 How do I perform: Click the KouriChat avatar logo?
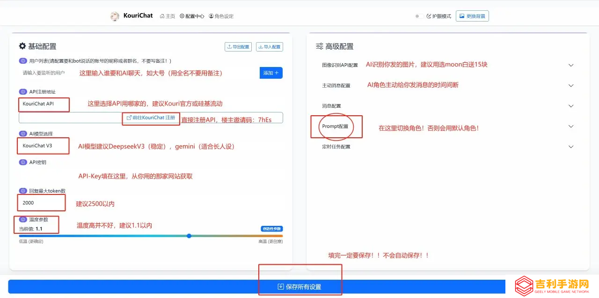coord(115,16)
